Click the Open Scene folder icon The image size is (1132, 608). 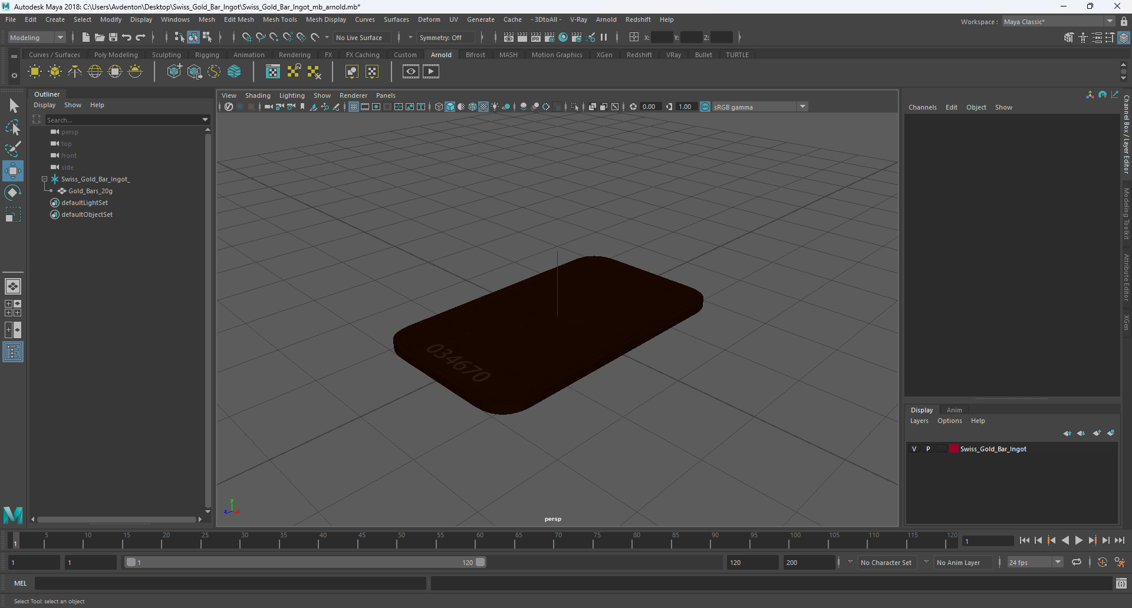[x=100, y=37]
